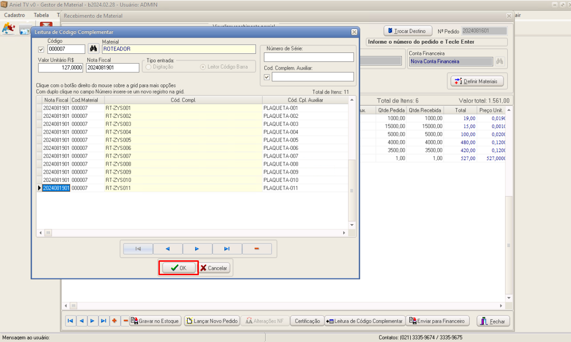Image resolution: width=571 pixels, height=342 pixels.
Task: Go to next record in dialog navigator
Action: [x=197, y=249]
